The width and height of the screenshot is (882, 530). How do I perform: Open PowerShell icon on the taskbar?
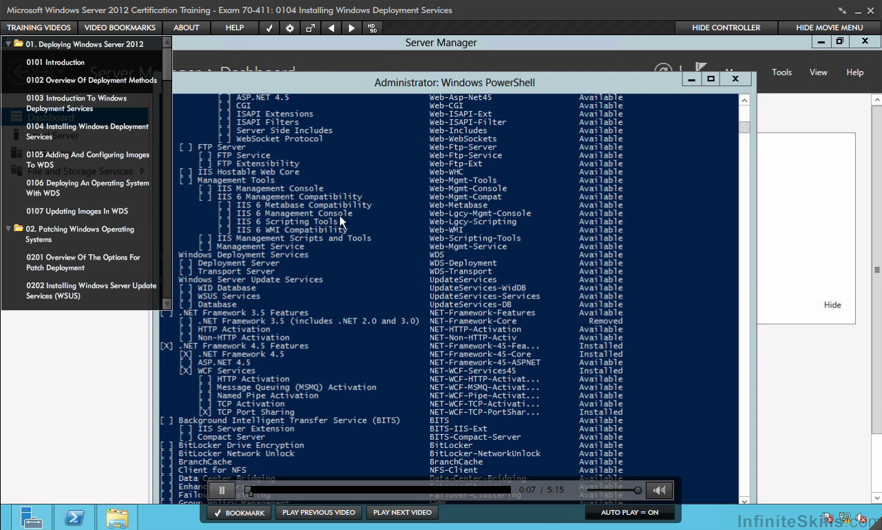74,517
